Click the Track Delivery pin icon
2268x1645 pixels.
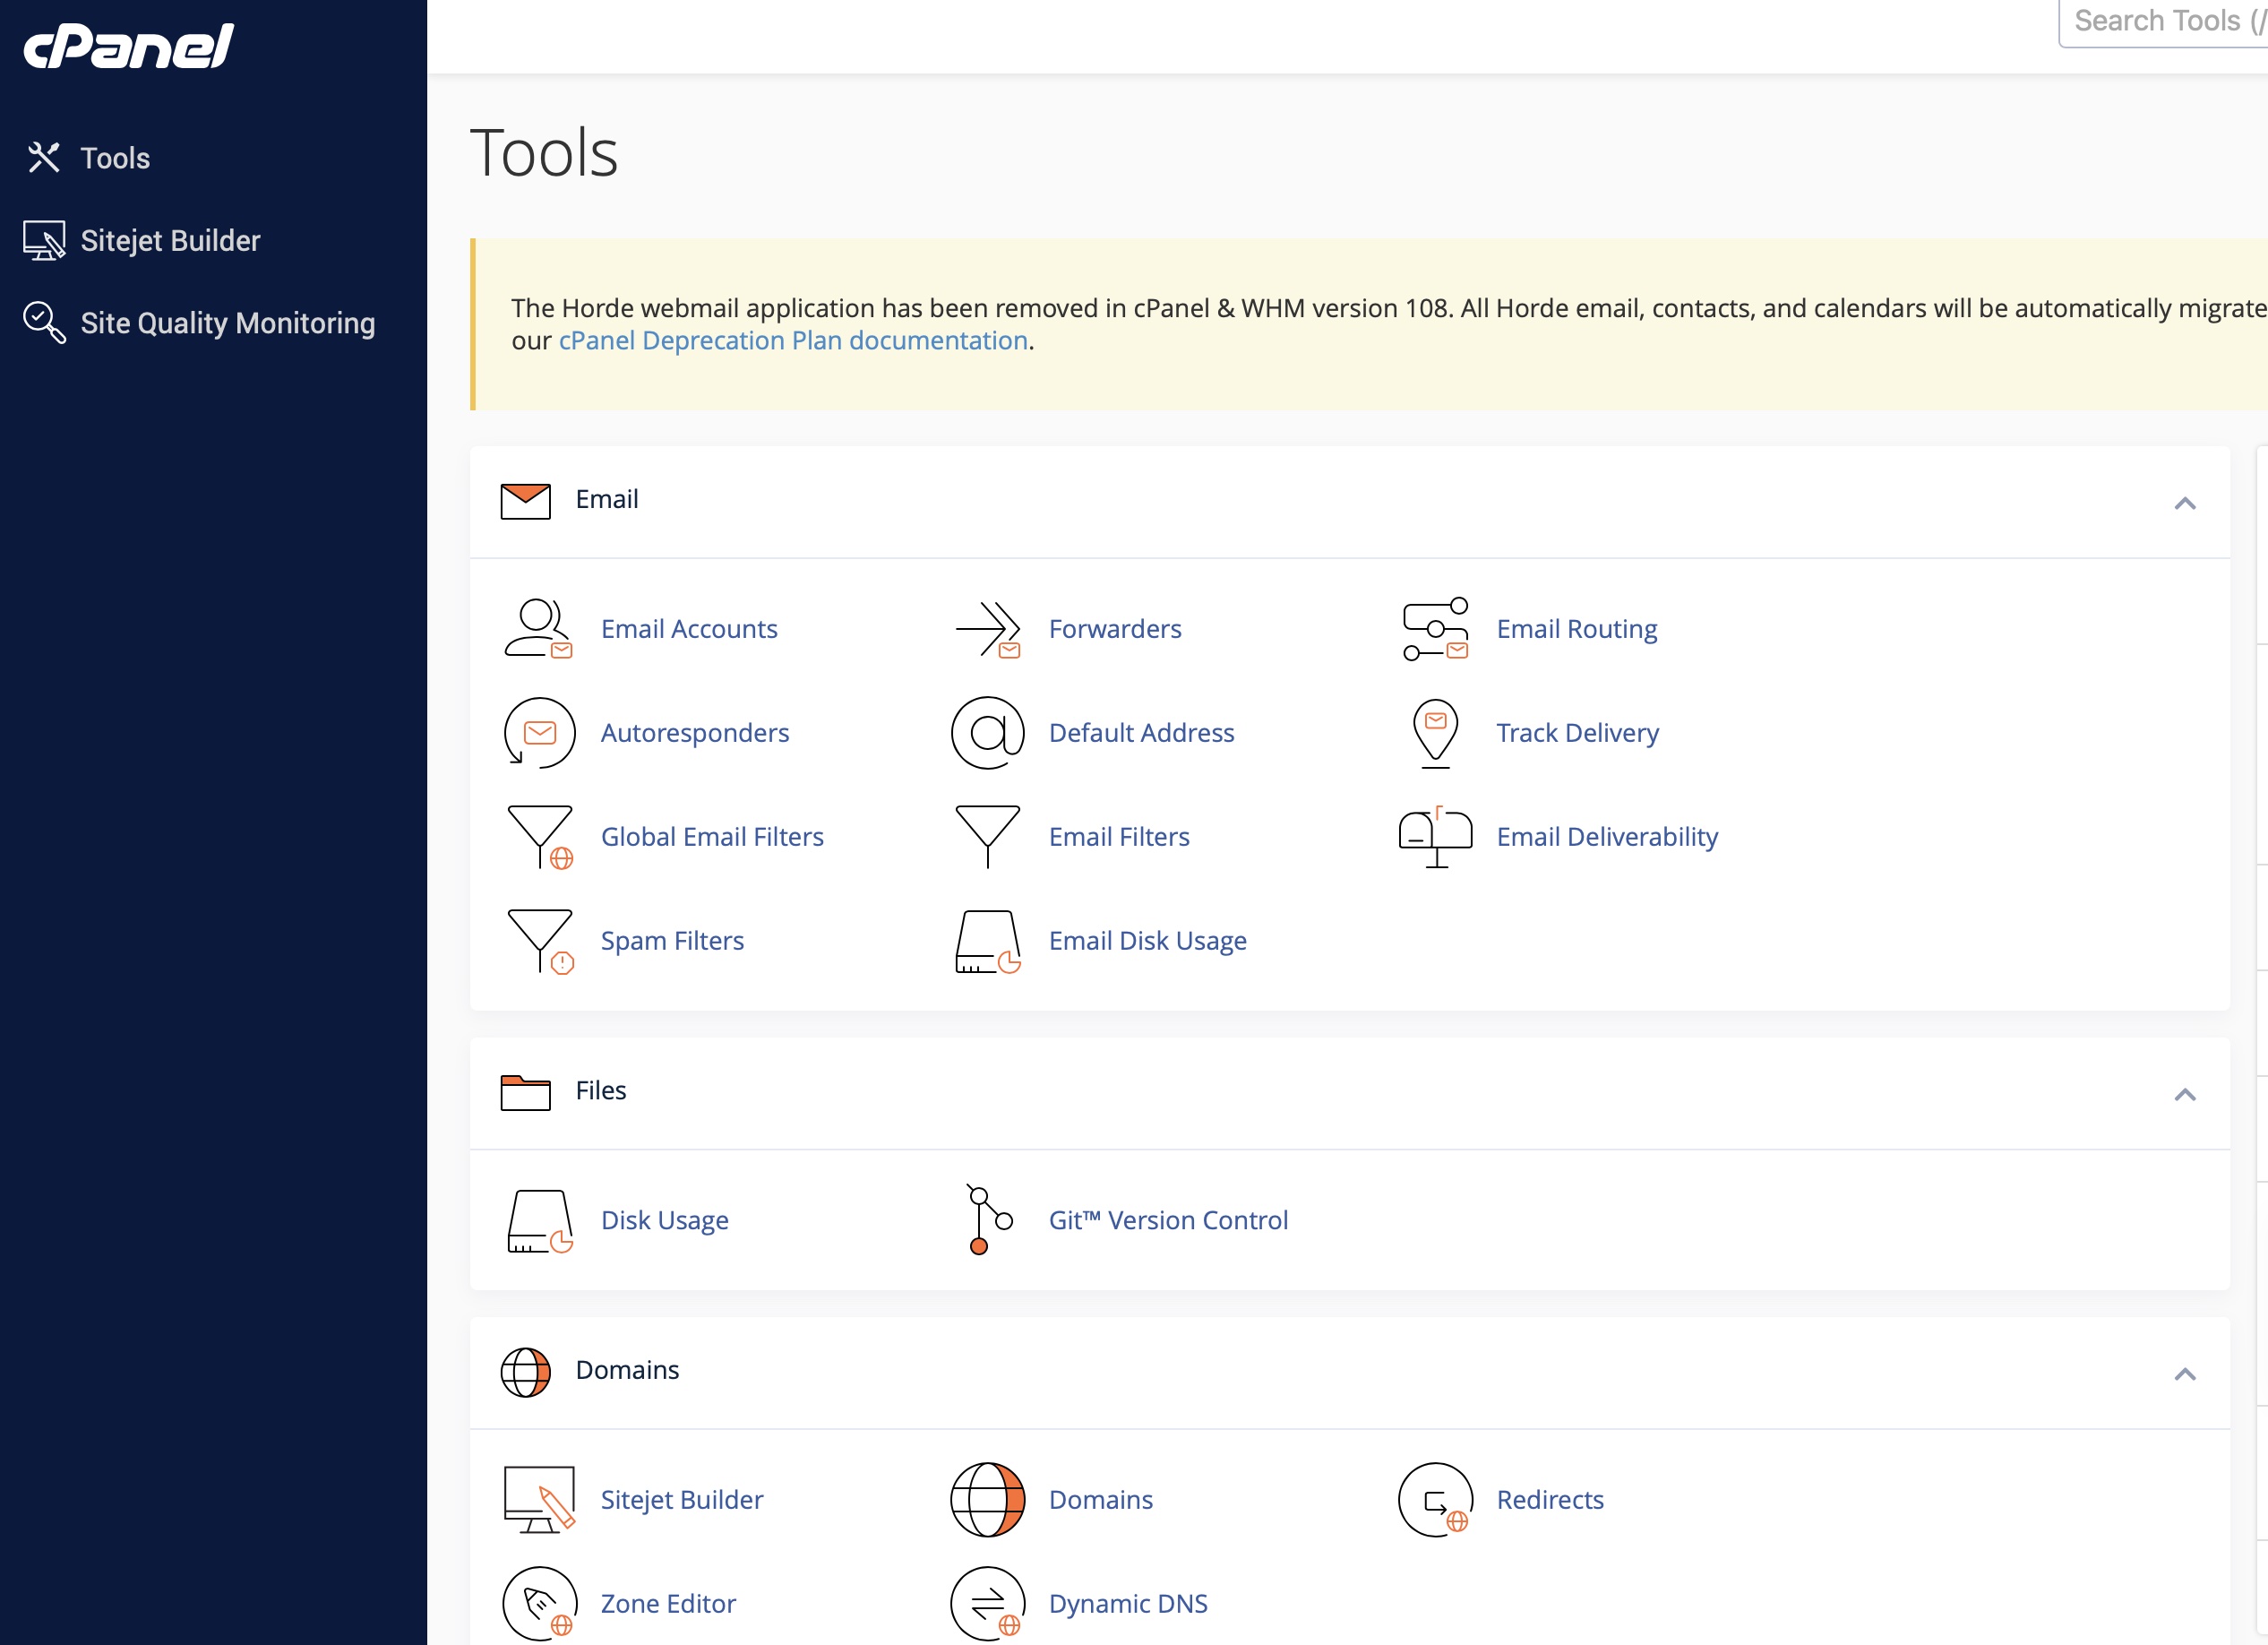[x=1435, y=733]
